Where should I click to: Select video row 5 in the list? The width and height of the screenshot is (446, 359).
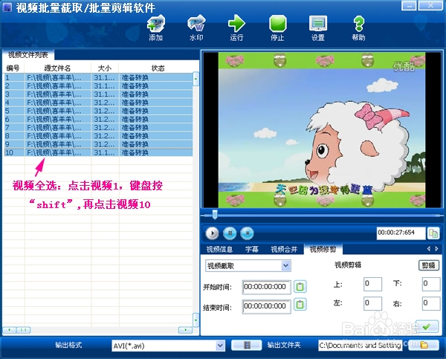coord(98,111)
